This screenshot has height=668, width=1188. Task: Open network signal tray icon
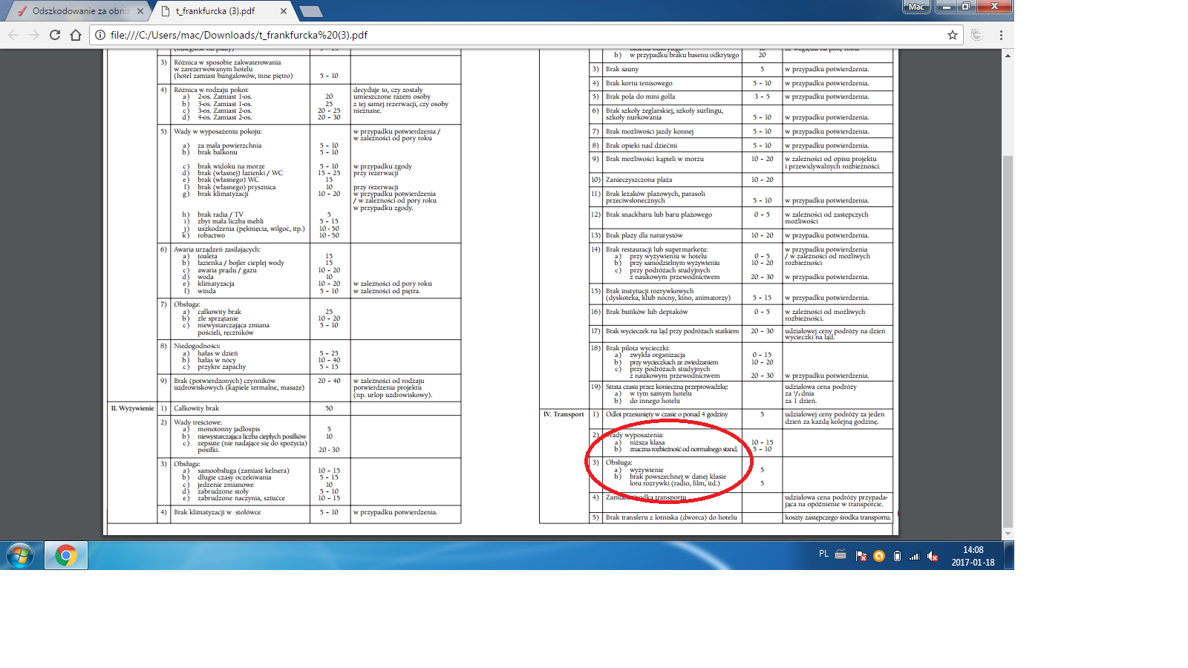(915, 556)
